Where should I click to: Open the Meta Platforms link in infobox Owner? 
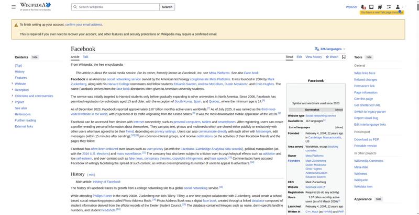(x=315, y=156)
